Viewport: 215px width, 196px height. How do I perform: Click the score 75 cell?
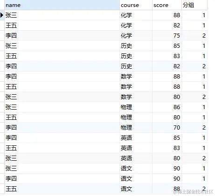(x=167, y=36)
